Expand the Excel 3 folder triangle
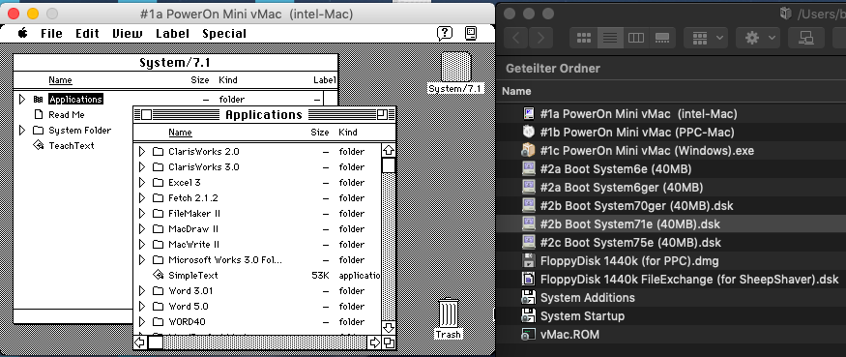This screenshot has width=846, height=357. (x=142, y=183)
